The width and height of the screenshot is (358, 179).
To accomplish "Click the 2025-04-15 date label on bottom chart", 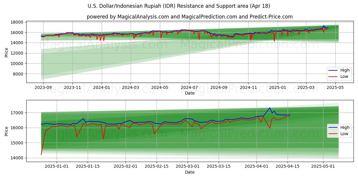I will [x=288, y=166].
